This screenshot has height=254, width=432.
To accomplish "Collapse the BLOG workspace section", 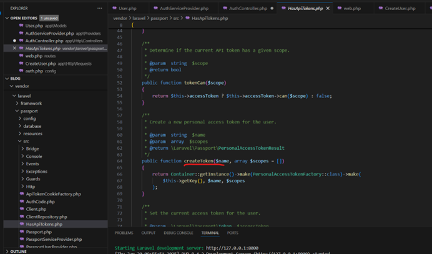I will pos(7,79).
